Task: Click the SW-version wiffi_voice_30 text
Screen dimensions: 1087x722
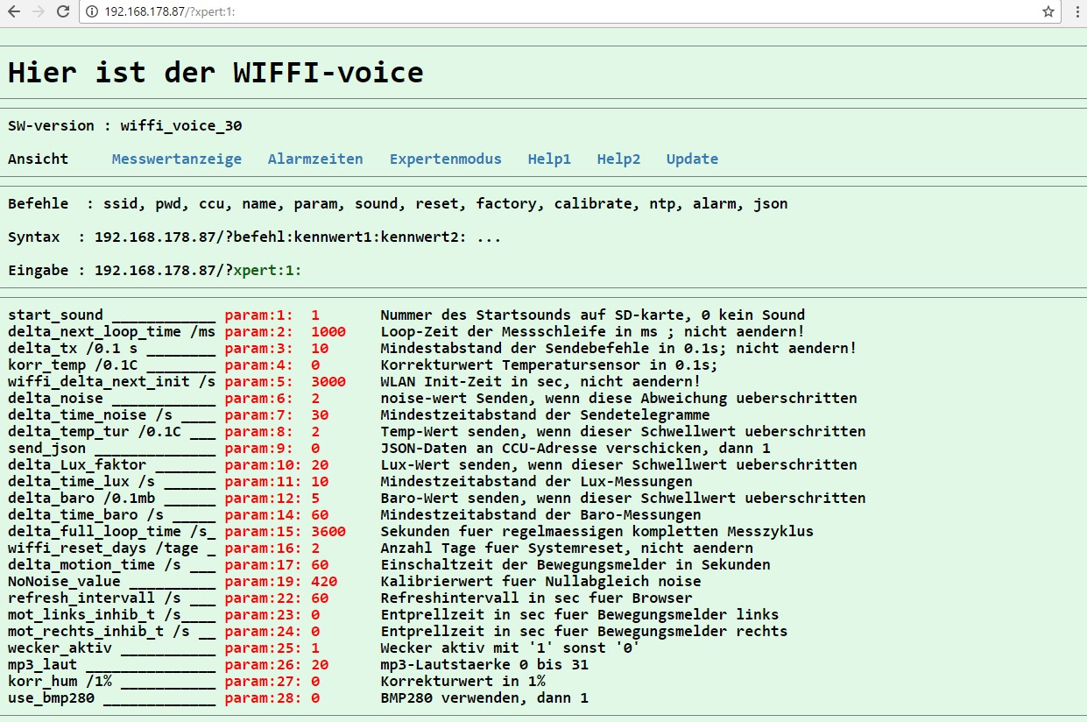Action: pyautogui.click(x=125, y=125)
